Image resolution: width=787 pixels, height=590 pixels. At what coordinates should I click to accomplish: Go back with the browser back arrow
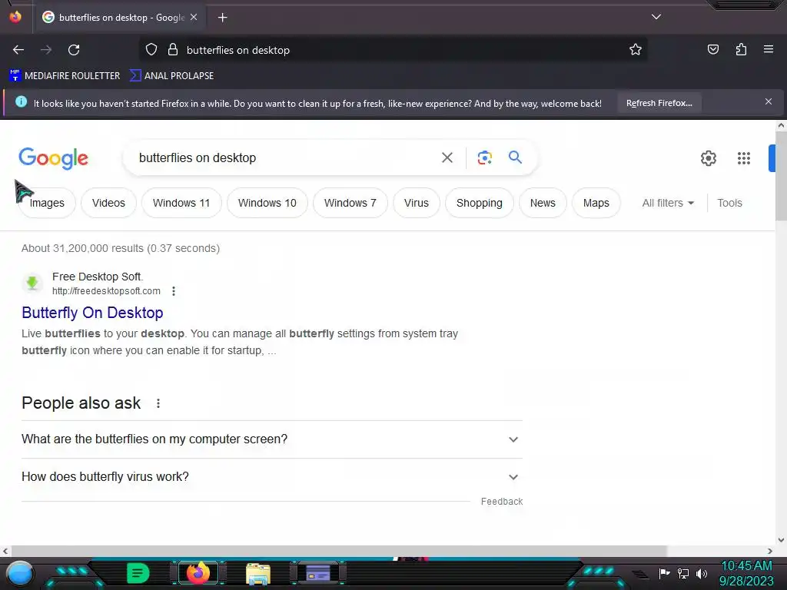click(18, 50)
